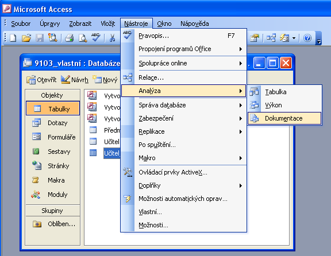Select Sestavy in Objekty pane
Image resolution: width=331 pixels, height=256 pixels.
tap(53, 152)
